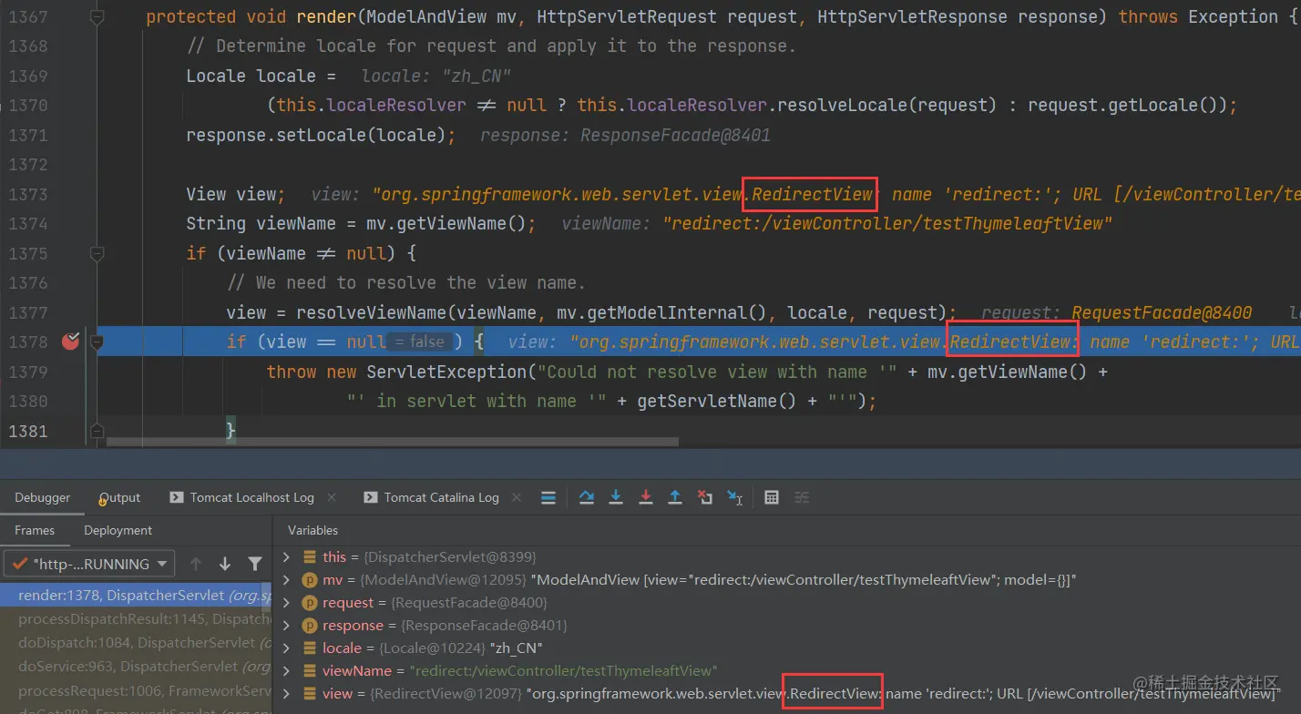This screenshot has height=714, width=1301.
Task: Select the viewName variable row
Action: (786, 670)
